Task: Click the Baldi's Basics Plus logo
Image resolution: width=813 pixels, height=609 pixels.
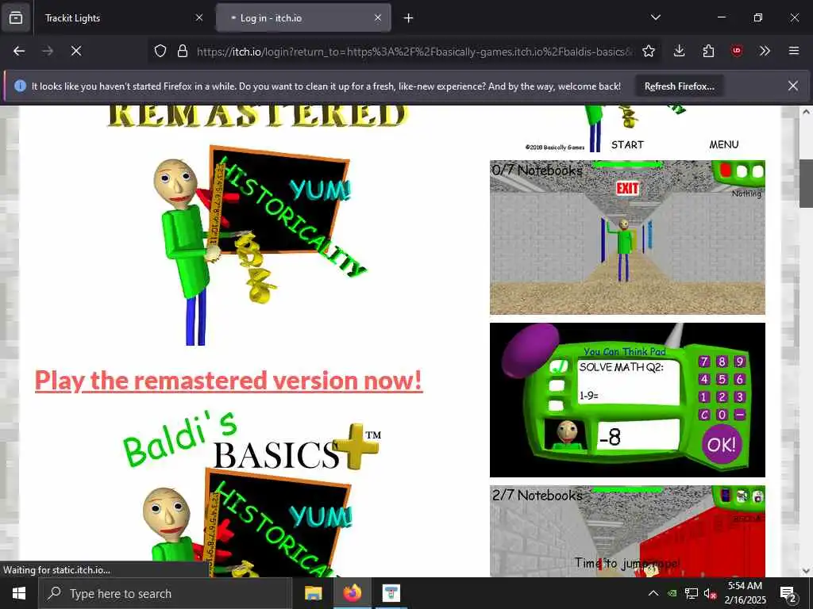Action: (252, 440)
